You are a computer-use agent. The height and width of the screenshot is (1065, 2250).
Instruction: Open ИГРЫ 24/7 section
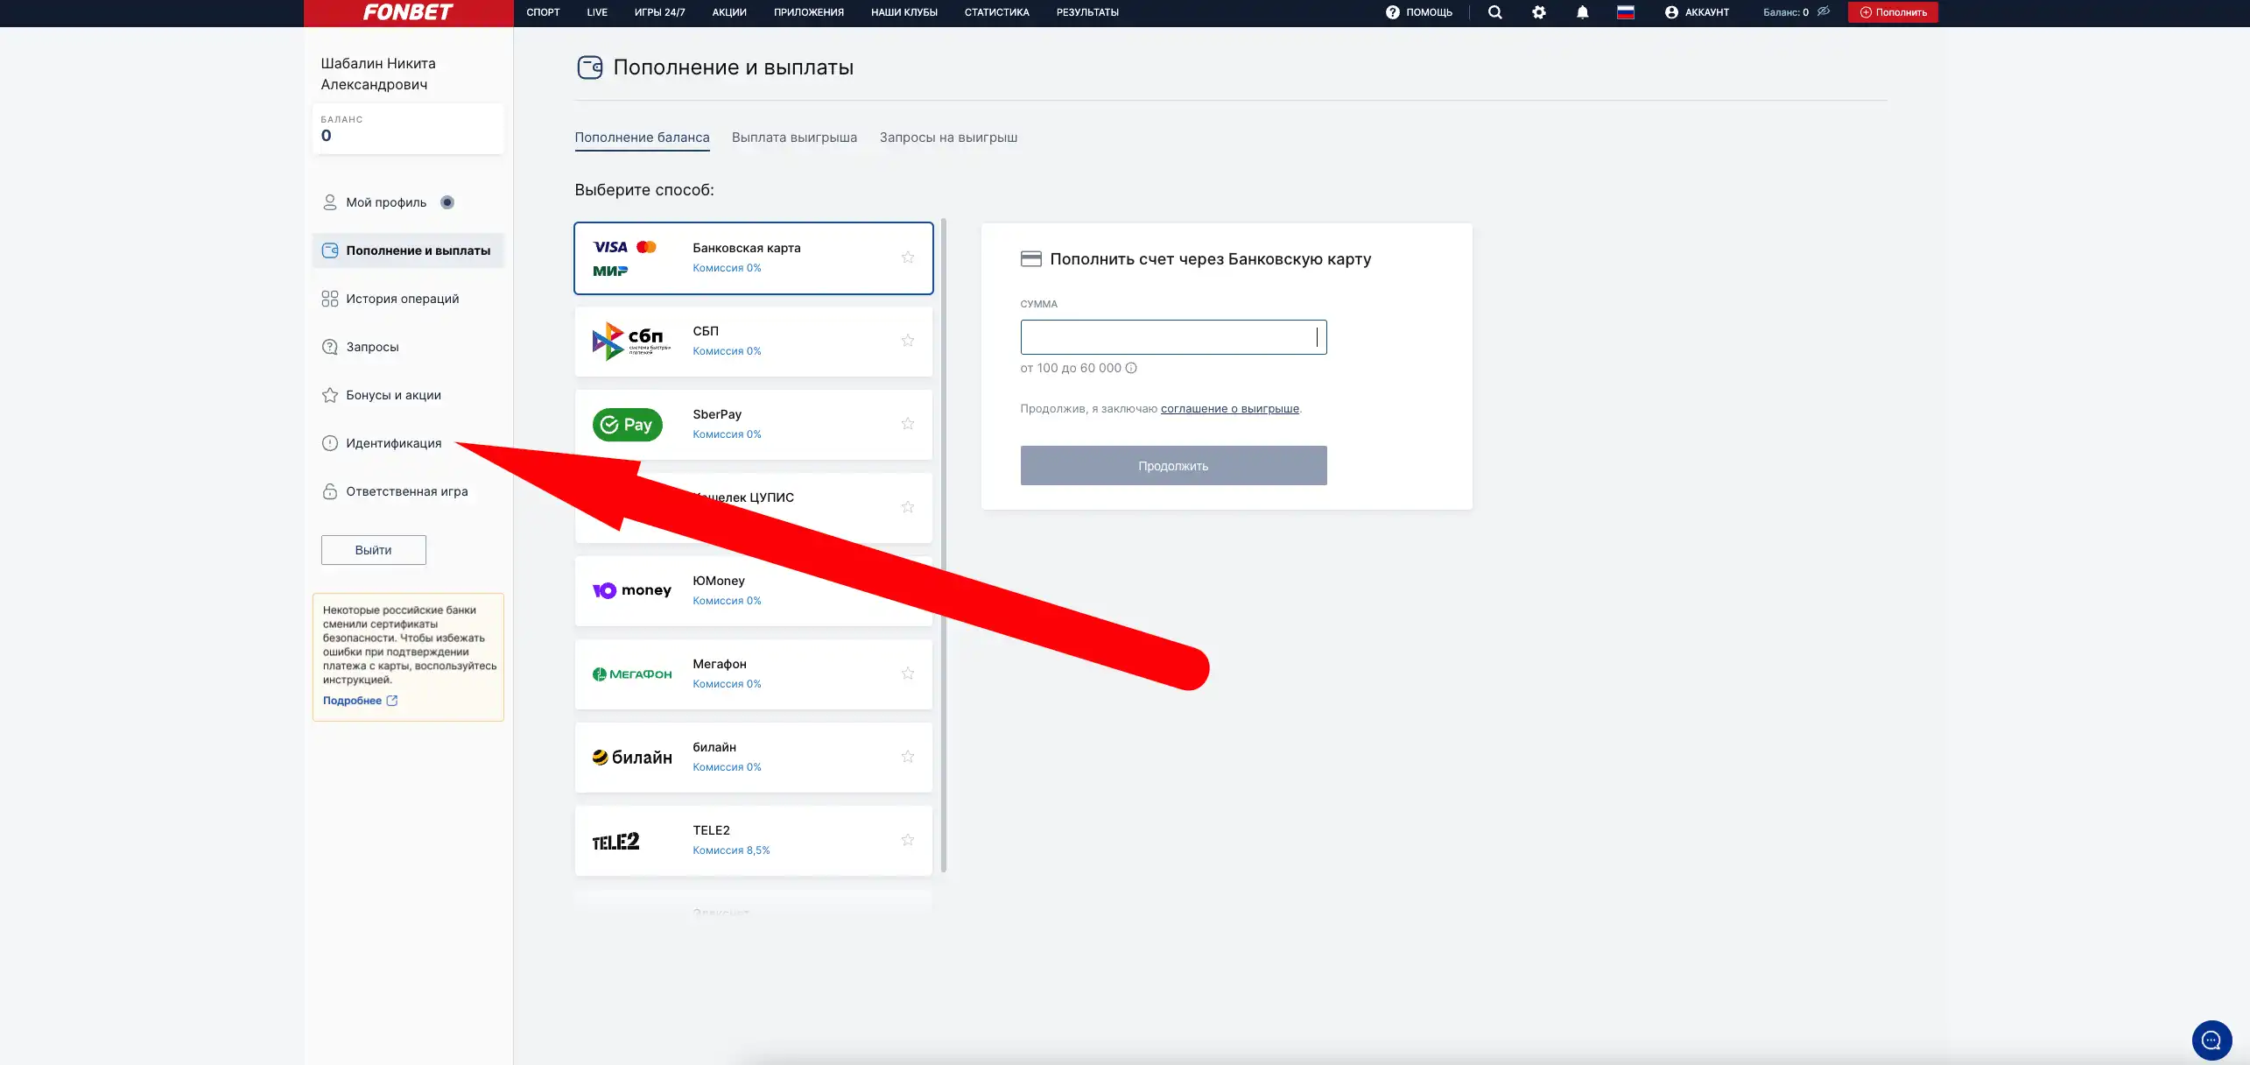[660, 12]
